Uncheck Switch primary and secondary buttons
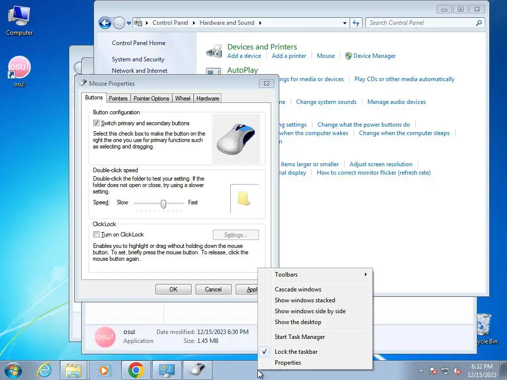 click(96, 123)
